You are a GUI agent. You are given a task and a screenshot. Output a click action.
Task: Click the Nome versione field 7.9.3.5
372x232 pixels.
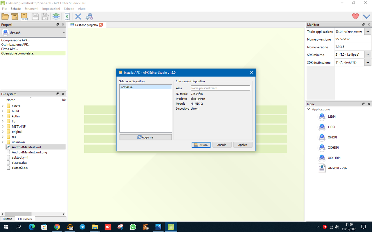pos(353,47)
